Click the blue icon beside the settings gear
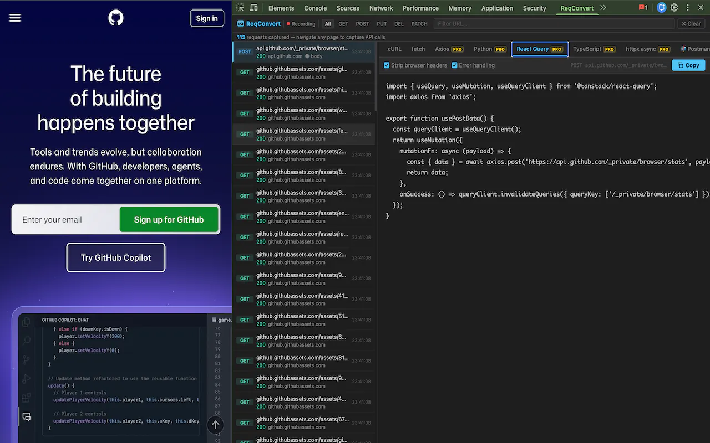The width and height of the screenshot is (710, 443). [661, 8]
